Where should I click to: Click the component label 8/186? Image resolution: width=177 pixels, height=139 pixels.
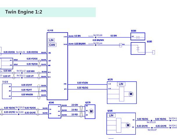pos(133,31)
